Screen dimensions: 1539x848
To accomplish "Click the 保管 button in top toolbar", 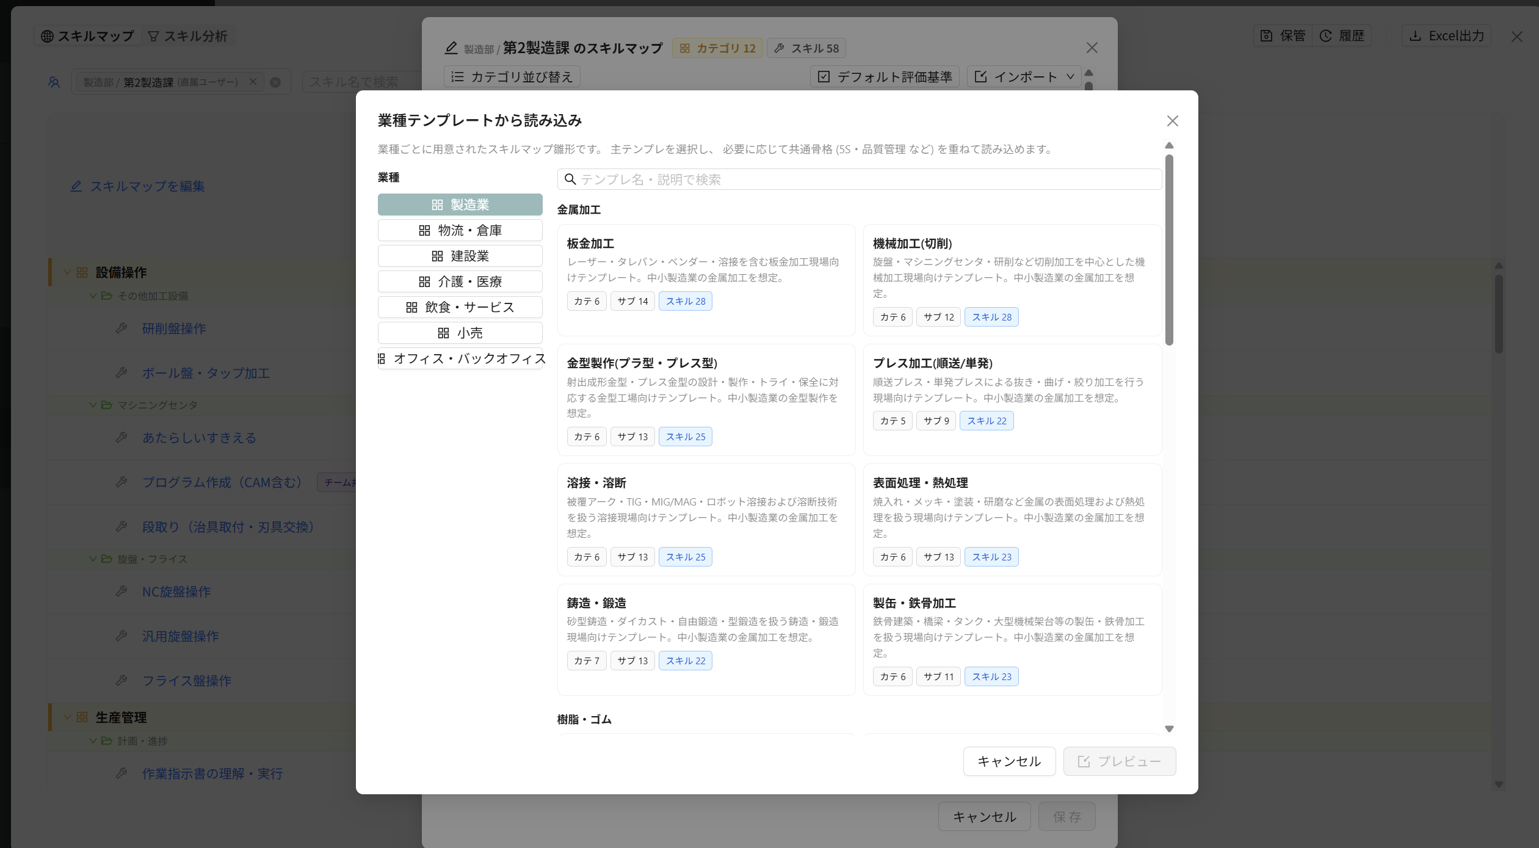I will pyautogui.click(x=1283, y=36).
